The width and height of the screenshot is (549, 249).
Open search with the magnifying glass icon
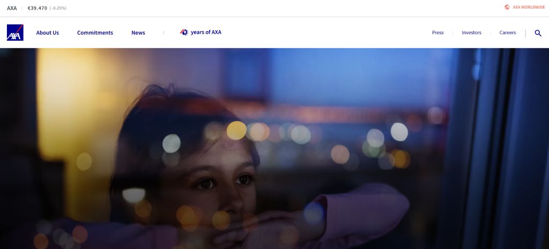coord(538,33)
